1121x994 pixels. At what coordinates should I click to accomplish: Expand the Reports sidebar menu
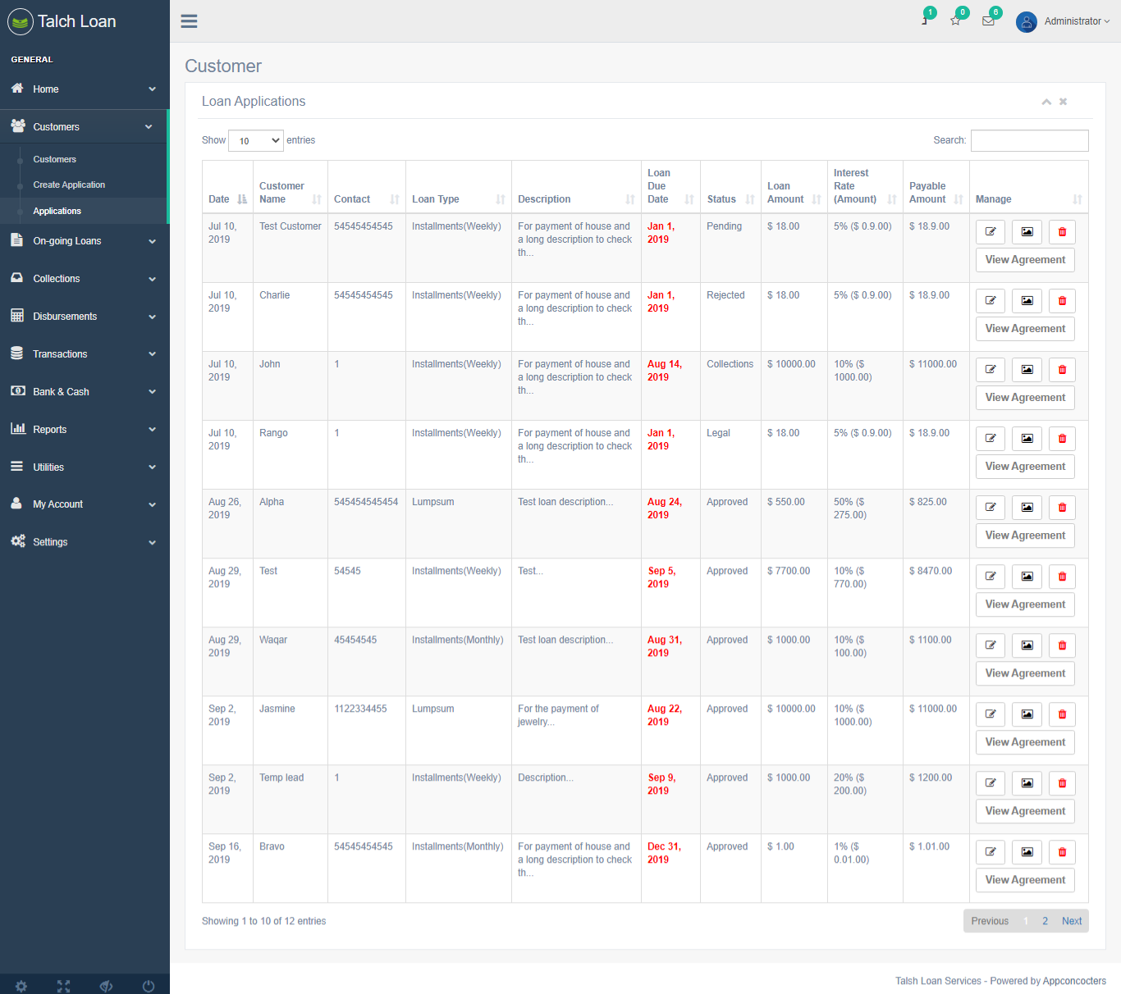(x=84, y=430)
